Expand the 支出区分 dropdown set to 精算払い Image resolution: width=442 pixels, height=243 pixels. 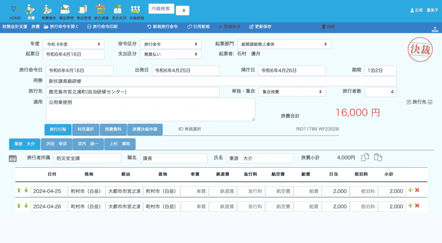click(171, 54)
